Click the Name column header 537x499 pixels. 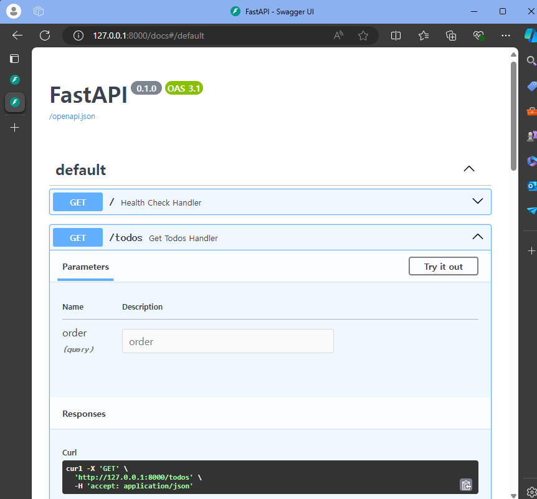tap(73, 307)
